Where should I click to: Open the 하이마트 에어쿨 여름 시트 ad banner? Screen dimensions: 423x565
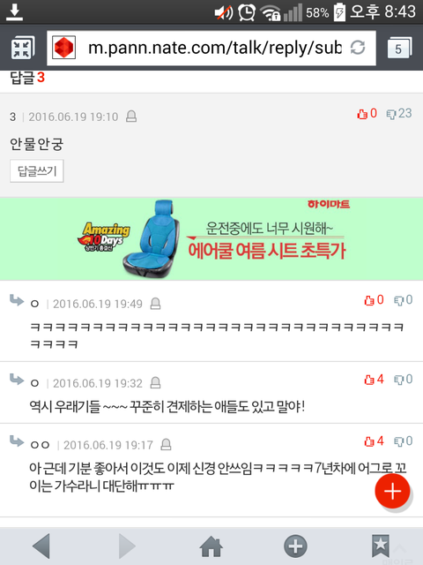point(211,239)
